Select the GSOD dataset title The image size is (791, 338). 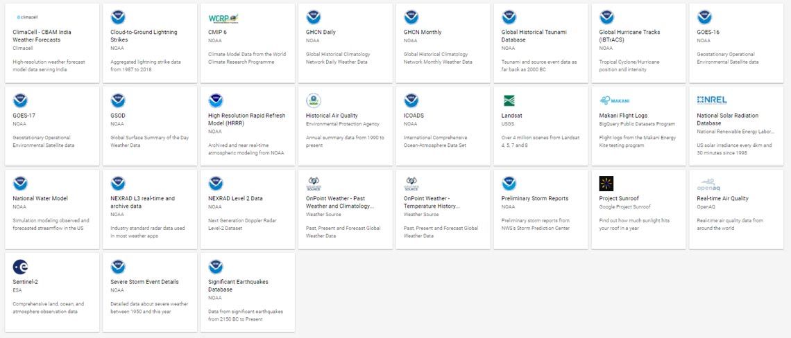[117, 116]
